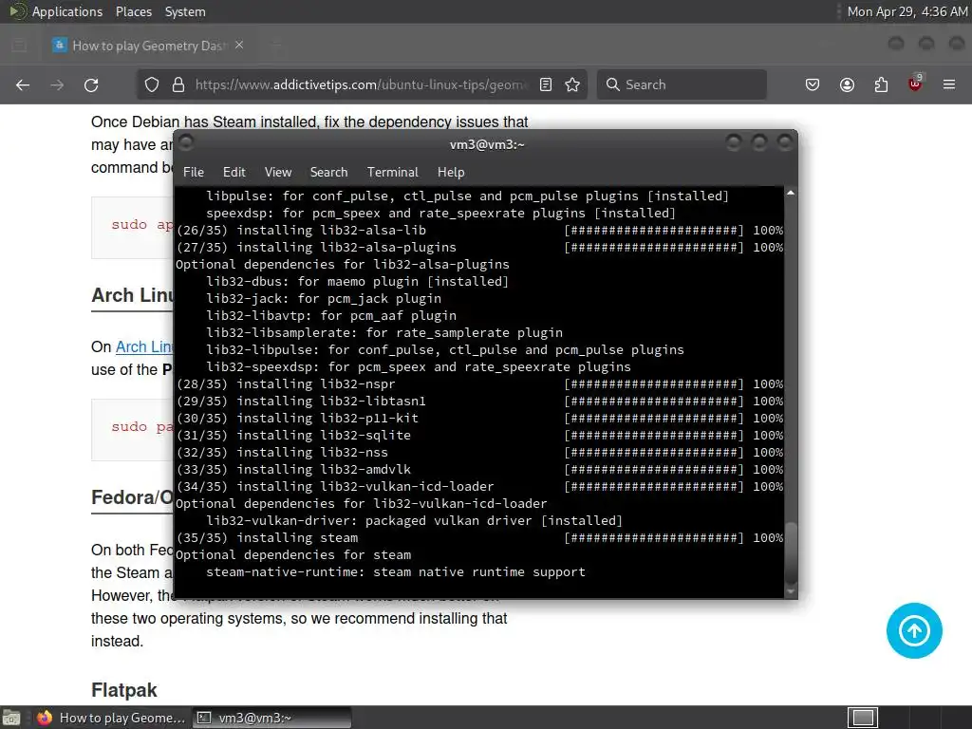972x729 pixels.
Task: Select the How to play Geometry Dash tab
Action: pos(149,46)
